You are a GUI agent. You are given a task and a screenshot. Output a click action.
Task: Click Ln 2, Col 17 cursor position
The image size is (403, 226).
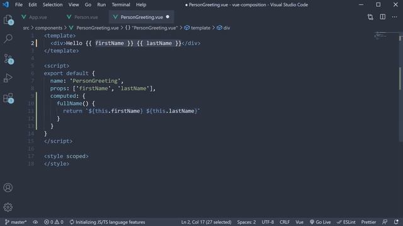coord(206,222)
